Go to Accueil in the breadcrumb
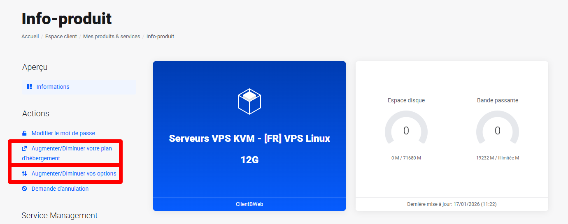 tap(30, 37)
